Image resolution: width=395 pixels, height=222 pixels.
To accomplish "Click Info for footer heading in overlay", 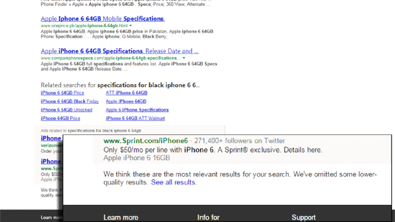I will pos(208,217).
